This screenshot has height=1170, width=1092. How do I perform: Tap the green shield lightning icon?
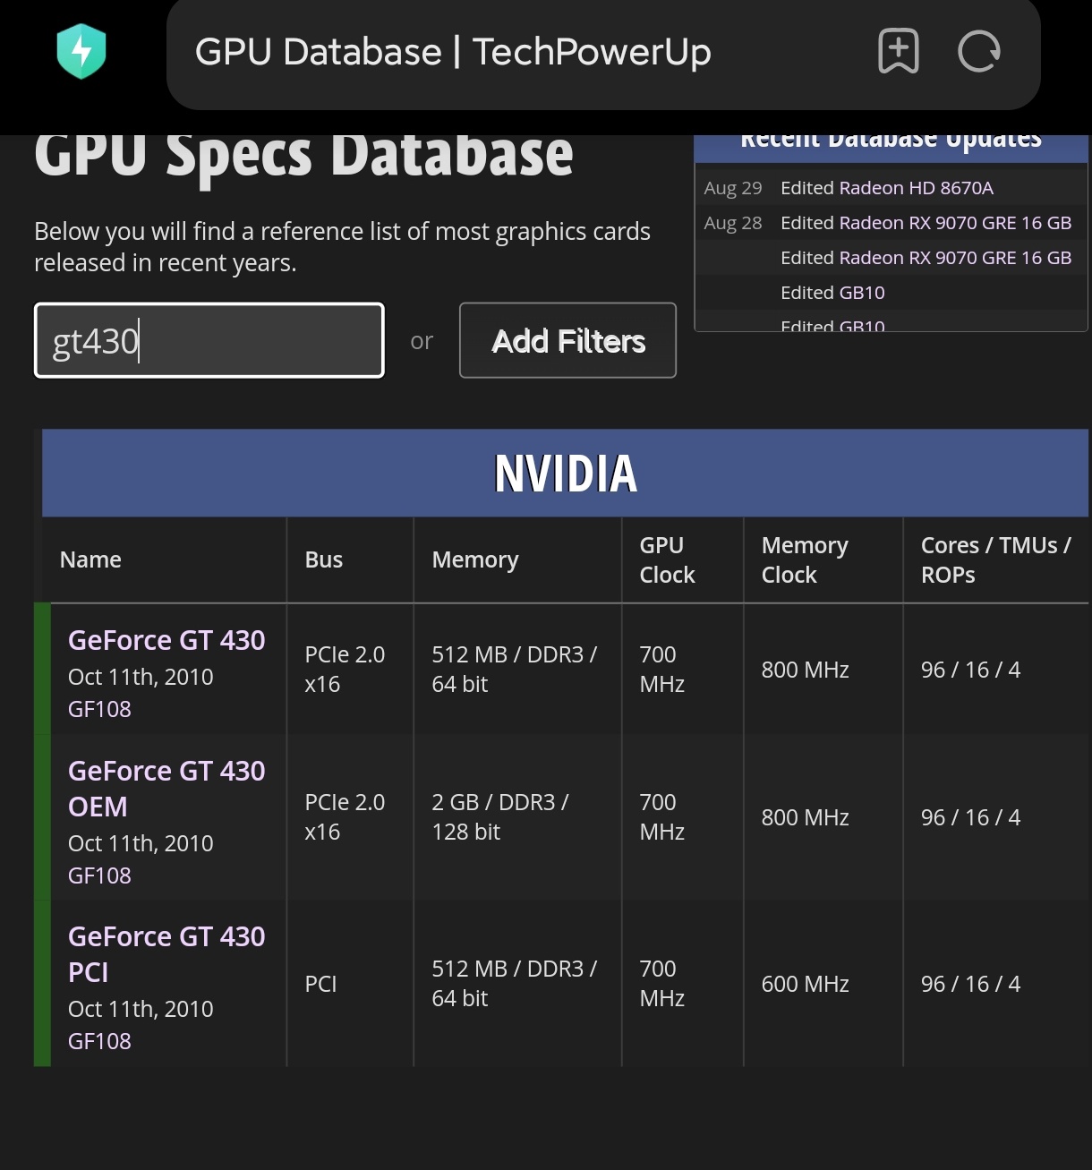click(81, 52)
